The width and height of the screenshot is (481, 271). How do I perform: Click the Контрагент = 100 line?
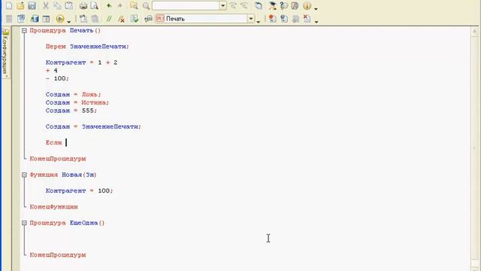tap(79, 190)
